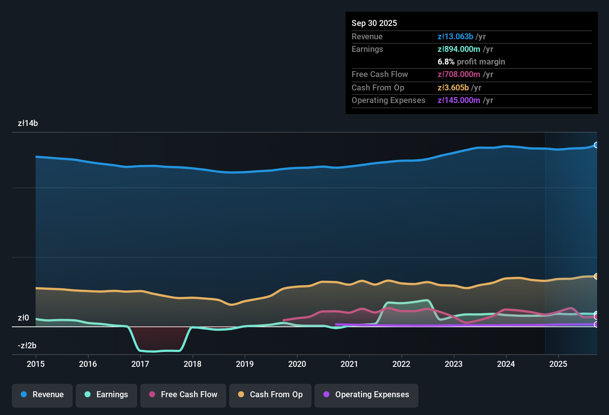Toggle Operating Expenses series visibility
This screenshot has width=609, height=415.
click(x=366, y=395)
